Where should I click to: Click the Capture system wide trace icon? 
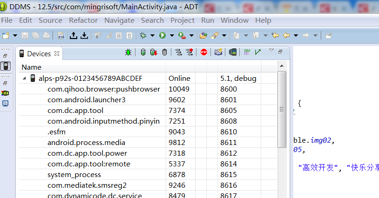click(247, 52)
